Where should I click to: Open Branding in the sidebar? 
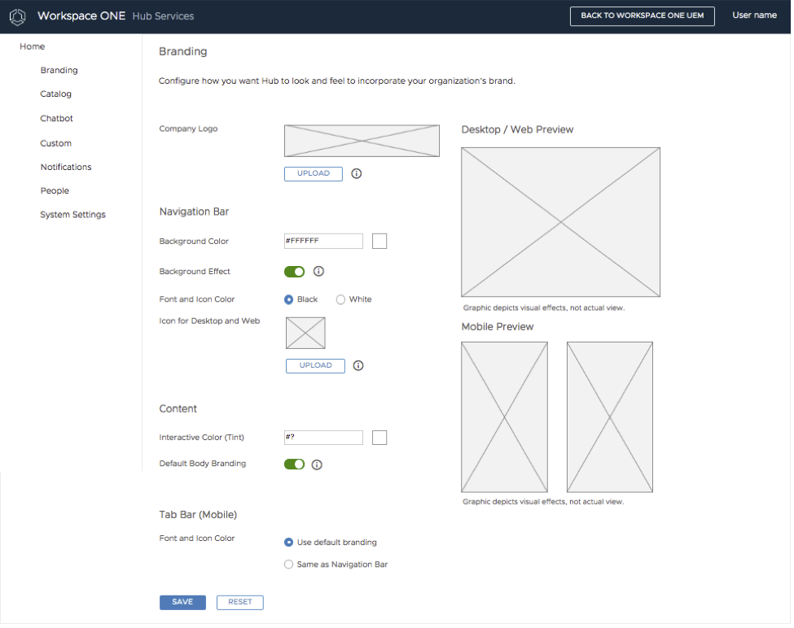click(59, 71)
